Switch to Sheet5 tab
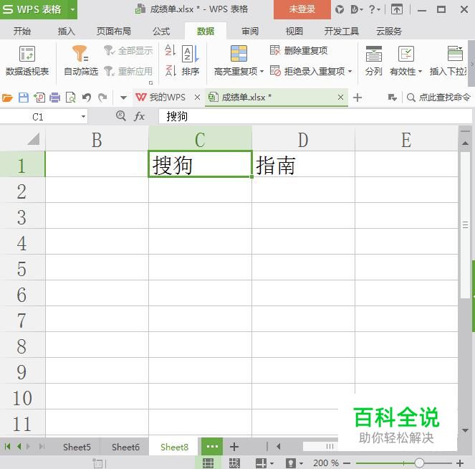Viewport: 475px width, 469px height. (x=77, y=447)
